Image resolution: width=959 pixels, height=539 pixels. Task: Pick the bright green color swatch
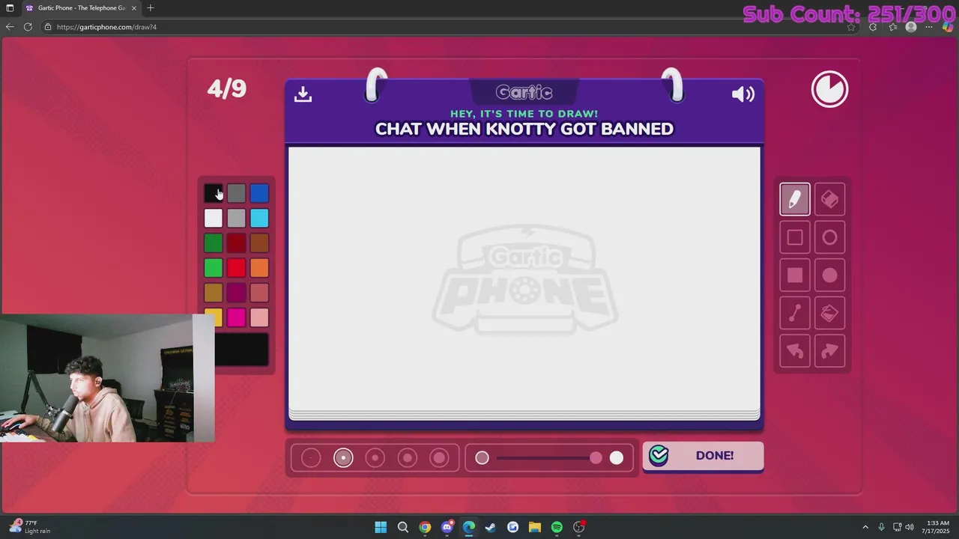pos(214,268)
